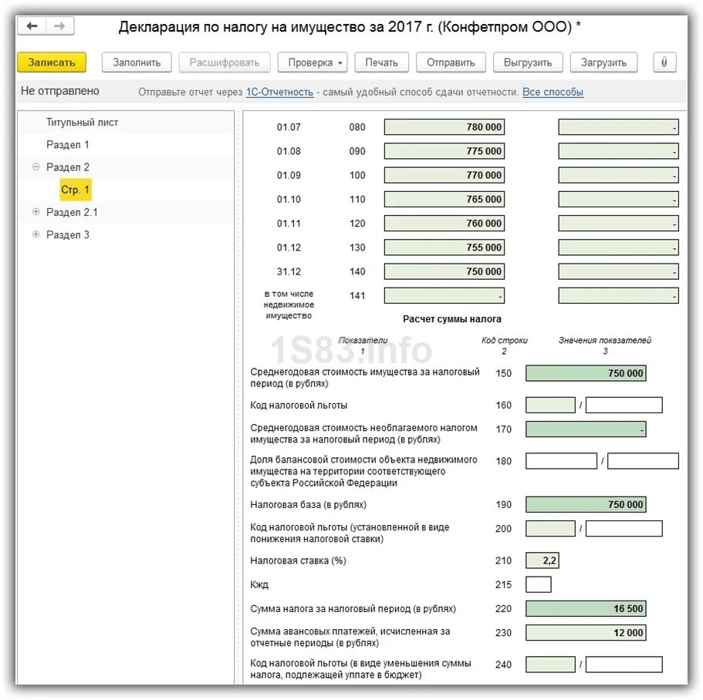Click the first code field of line 200
The width and height of the screenshot is (703, 700).
point(550,529)
